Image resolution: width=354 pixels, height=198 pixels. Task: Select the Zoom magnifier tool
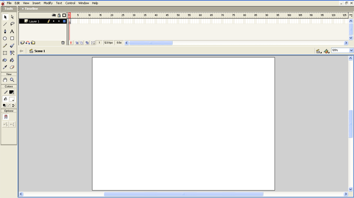coord(12,80)
